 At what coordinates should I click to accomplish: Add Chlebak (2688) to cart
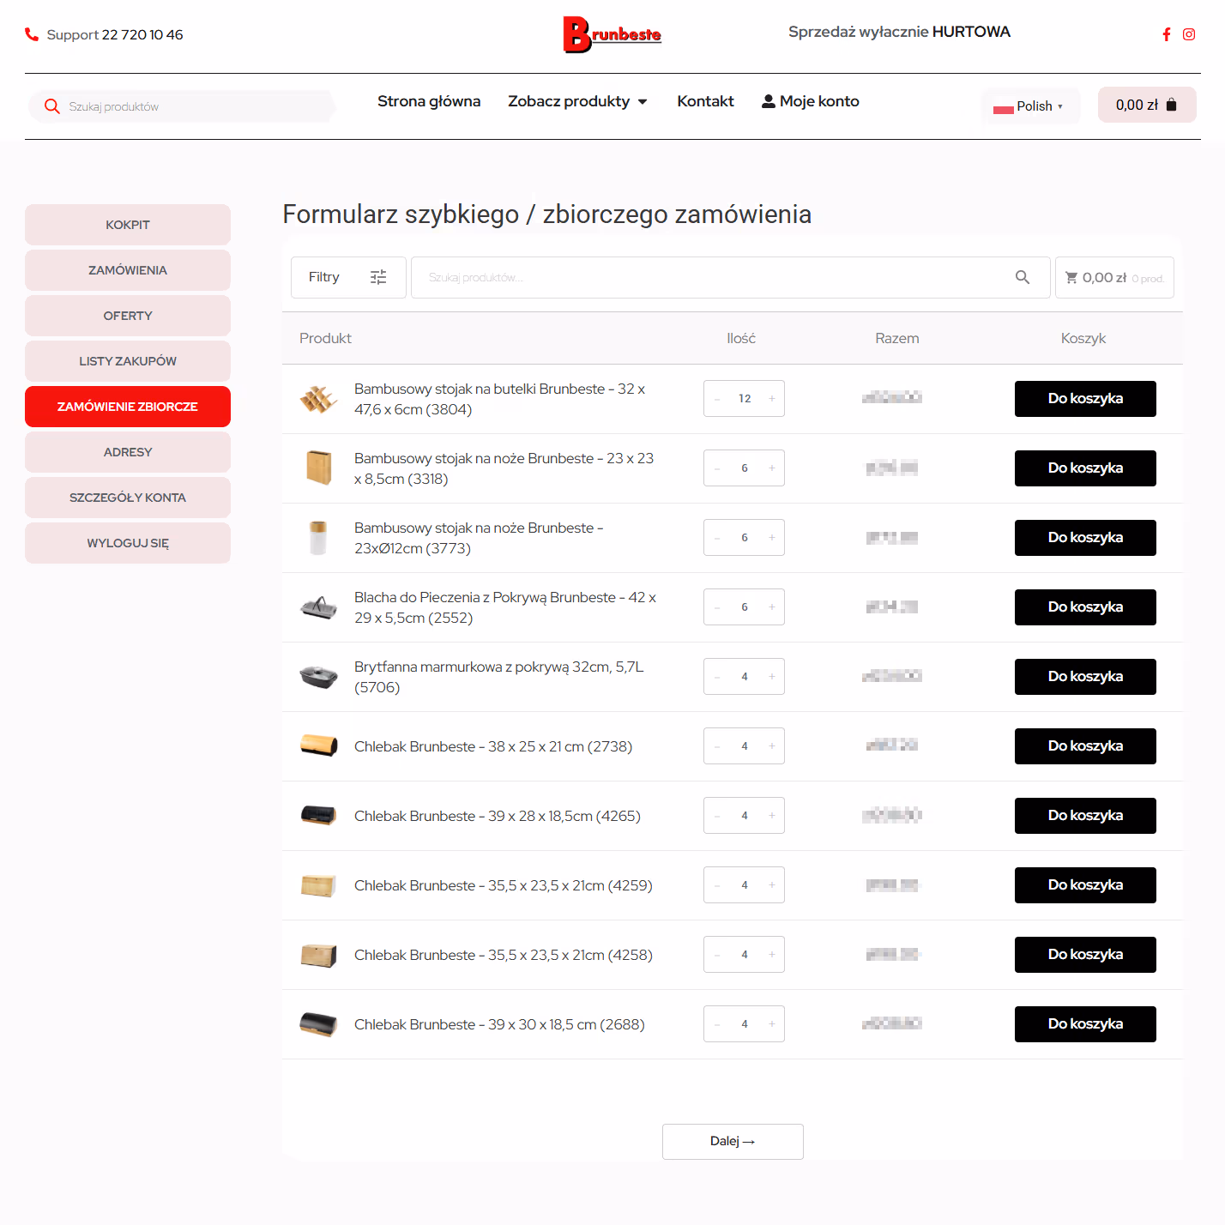tap(1085, 1024)
